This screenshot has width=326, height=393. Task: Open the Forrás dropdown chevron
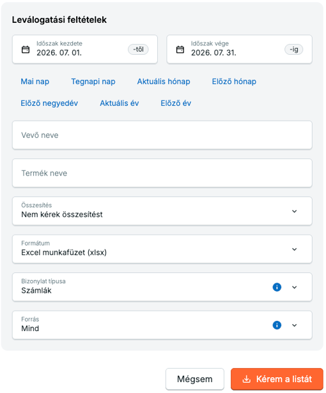(x=294, y=325)
